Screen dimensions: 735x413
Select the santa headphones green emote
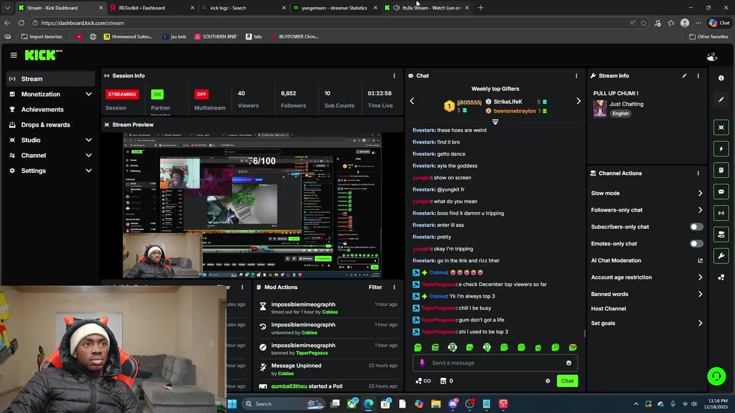click(452, 347)
